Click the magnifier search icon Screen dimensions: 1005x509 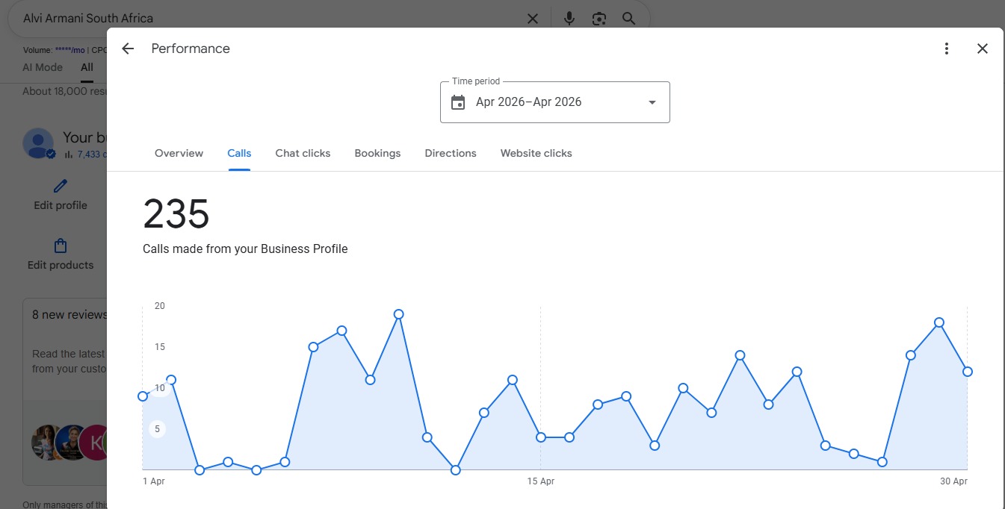click(629, 19)
